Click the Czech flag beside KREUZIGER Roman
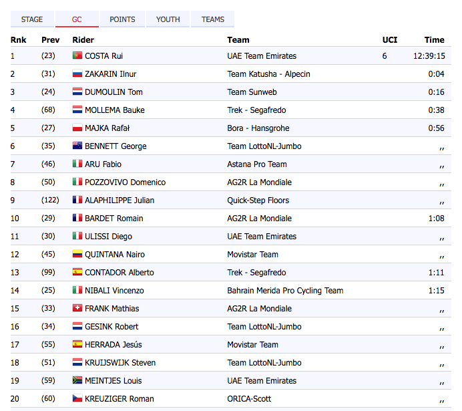The width and height of the screenshot is (462, 411). point(77,399)
